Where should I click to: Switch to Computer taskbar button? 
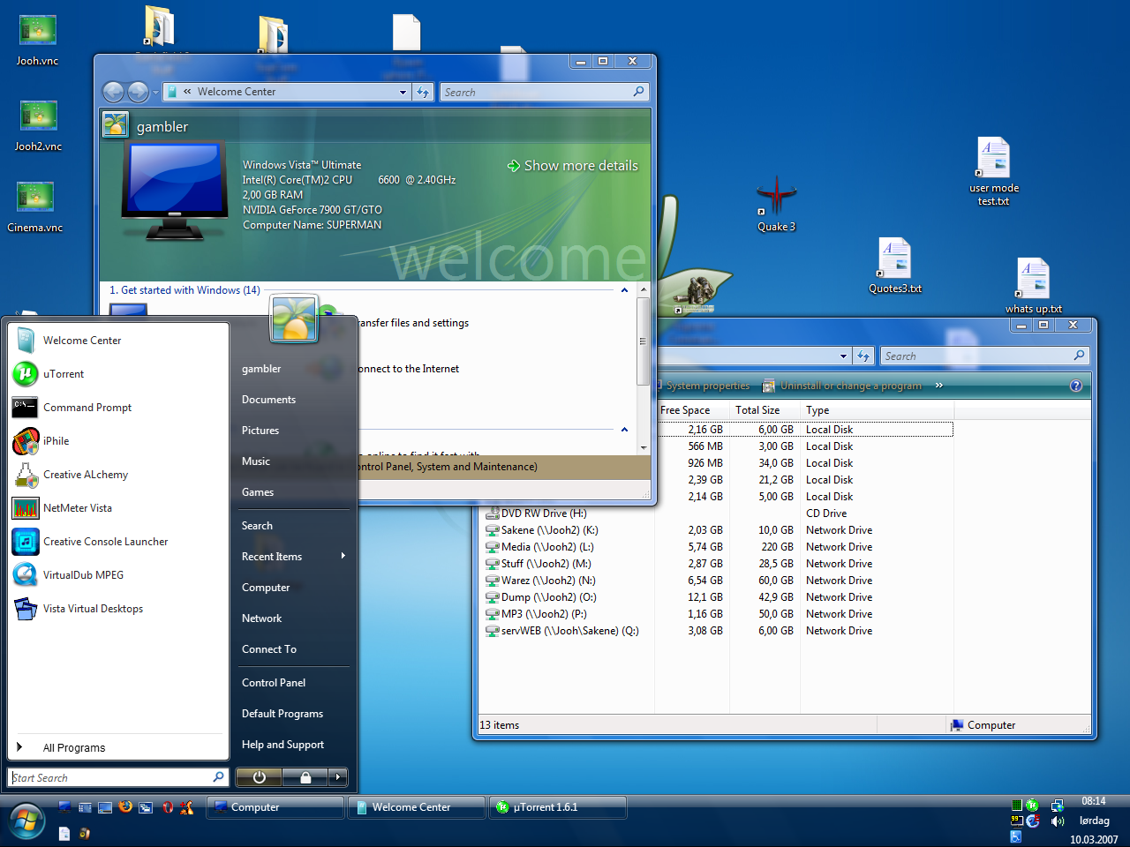[275, 807]
